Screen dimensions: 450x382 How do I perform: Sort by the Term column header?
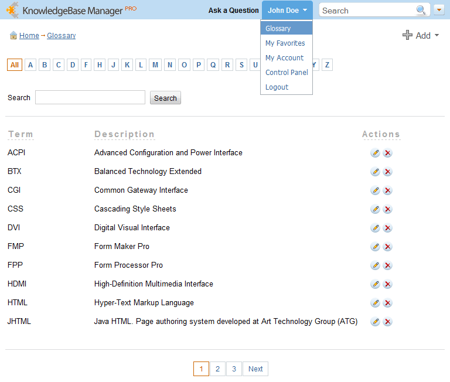[x=21, y=134]
